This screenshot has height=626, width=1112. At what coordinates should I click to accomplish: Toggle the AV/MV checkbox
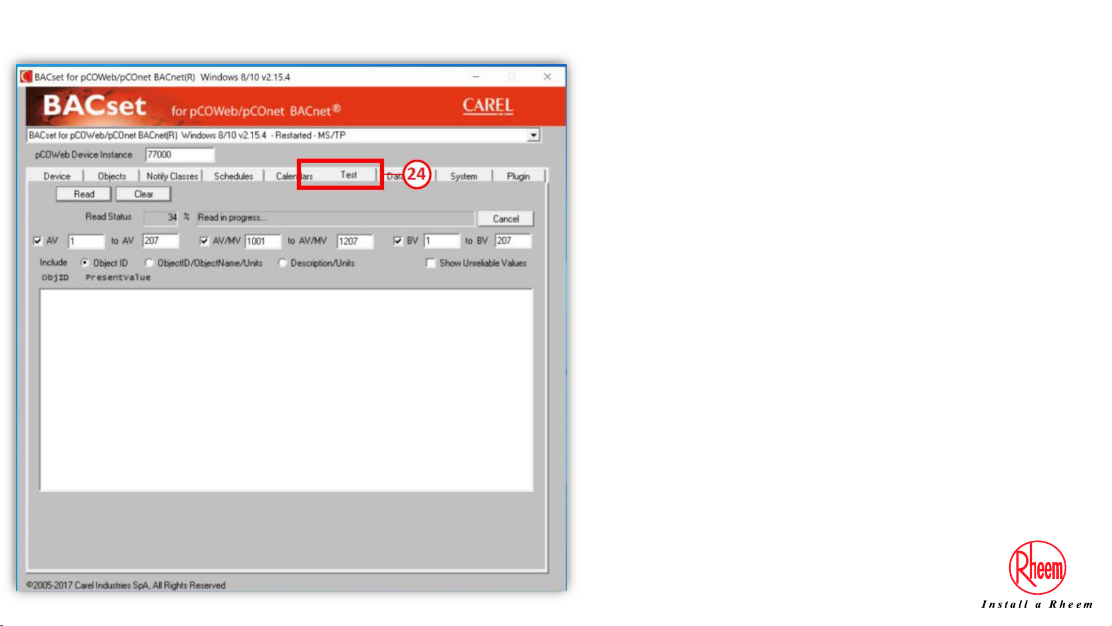204,241
